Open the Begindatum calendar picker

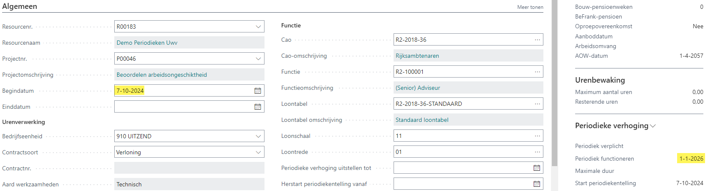[x=257, y=91]
